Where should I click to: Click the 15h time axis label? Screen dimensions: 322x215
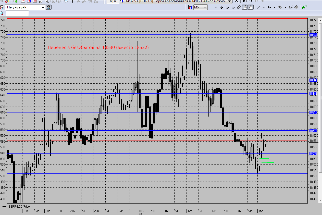point(261,211)
